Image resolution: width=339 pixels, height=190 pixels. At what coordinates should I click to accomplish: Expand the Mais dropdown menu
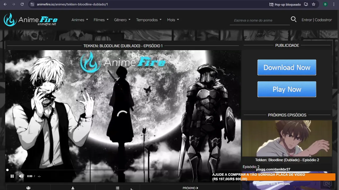(x=173, y=20)
